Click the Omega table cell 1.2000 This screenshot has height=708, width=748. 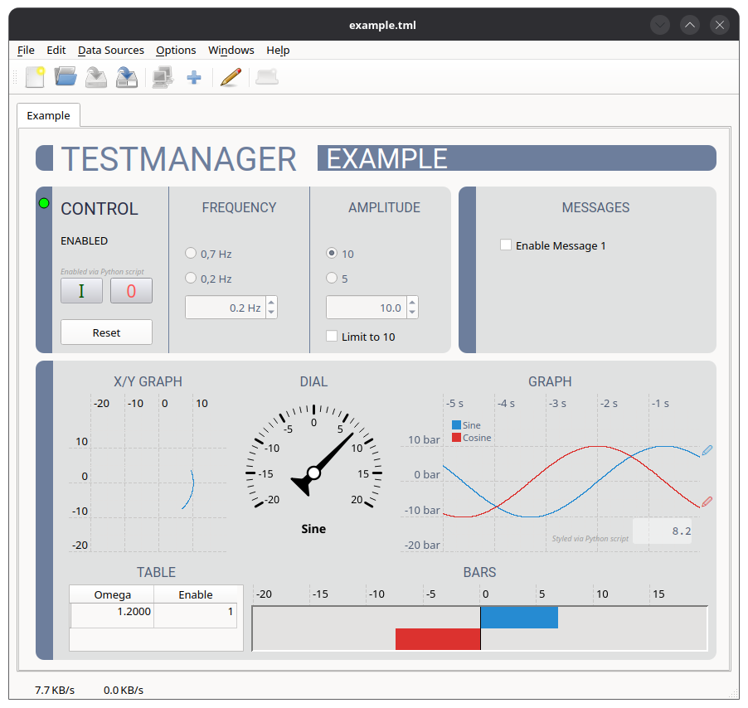click(112, 612)
